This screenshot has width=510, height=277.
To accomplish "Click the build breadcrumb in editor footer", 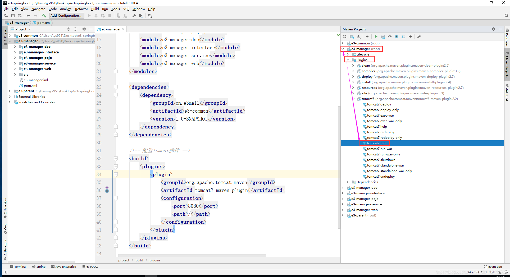I will click(139, 260).
